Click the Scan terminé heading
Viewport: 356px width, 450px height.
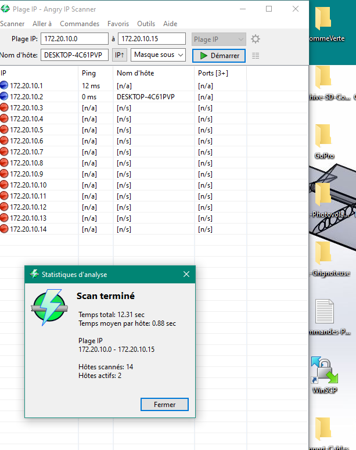pyautogui.click(x=105, y=296)
